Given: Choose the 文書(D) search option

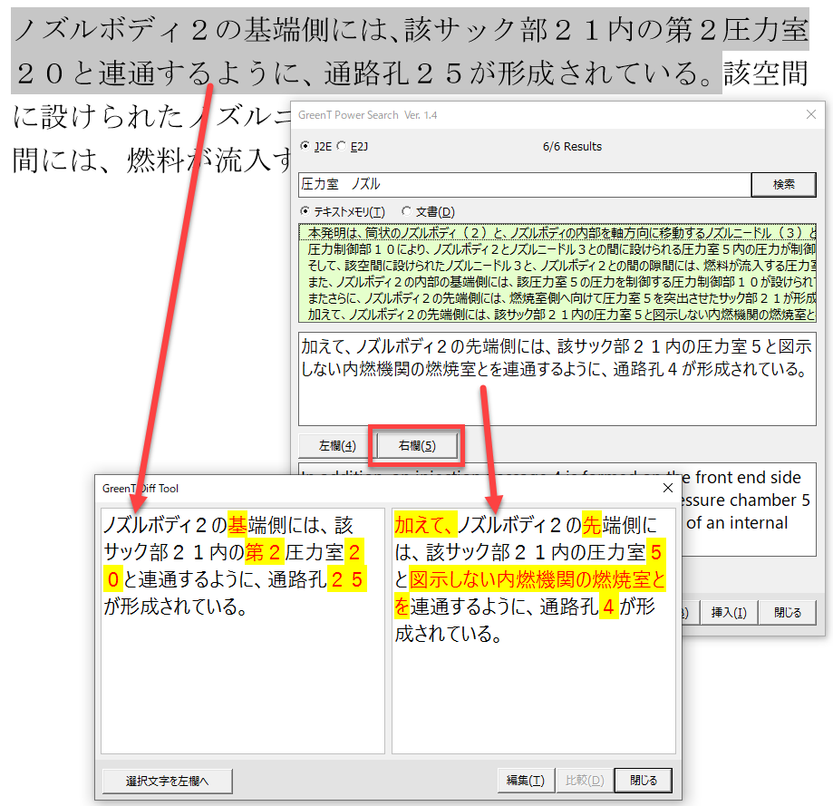Looking at the screenshot, I should (406, 211).
